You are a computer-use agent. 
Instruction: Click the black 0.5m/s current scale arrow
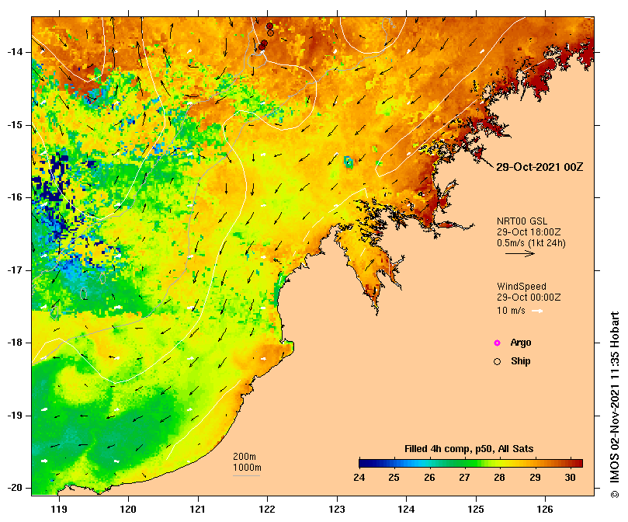pyautogui.click(x=520, y=253)
